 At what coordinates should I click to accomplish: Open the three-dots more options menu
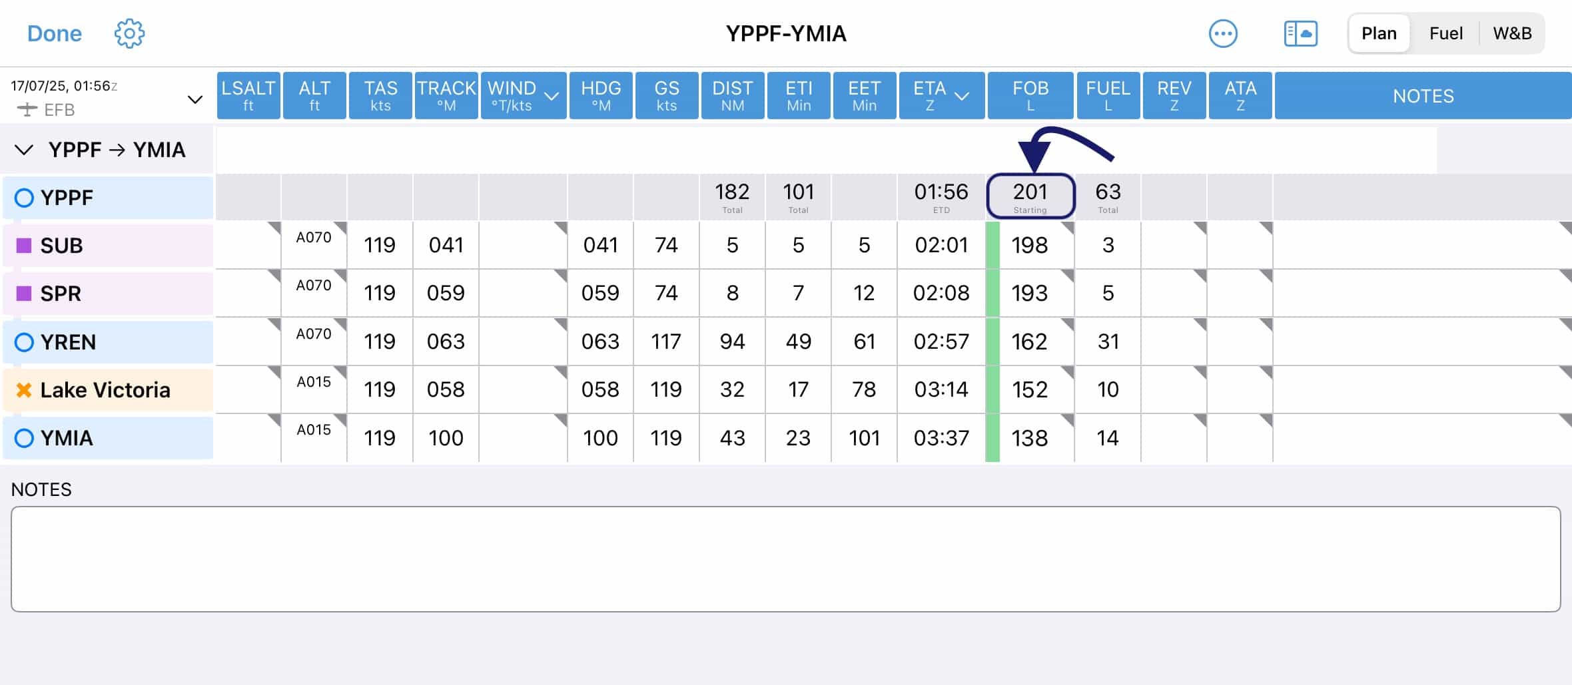point(1223,33)
